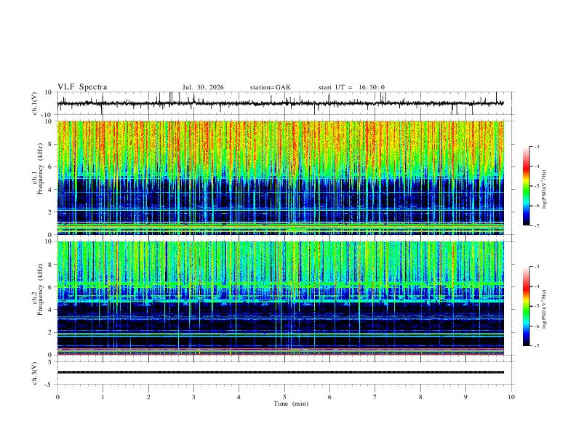Click the Jul. 30, 2026 date label

(x=203, y=87)
